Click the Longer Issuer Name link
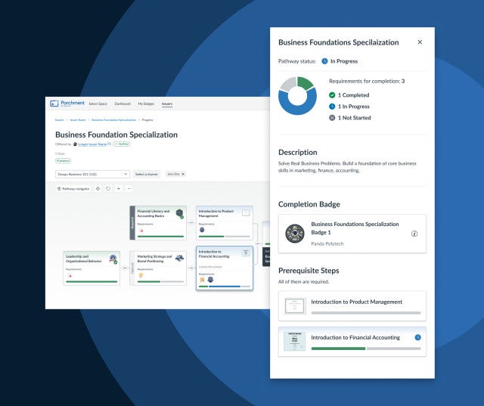This screenshot has width=484, height=406. (x=93, y=144)
